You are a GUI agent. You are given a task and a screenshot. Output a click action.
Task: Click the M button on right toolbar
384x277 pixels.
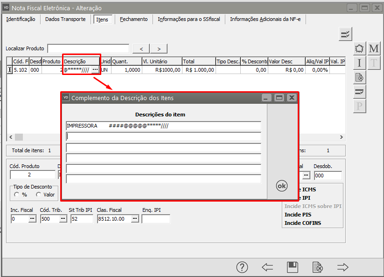tap(374, 48)
